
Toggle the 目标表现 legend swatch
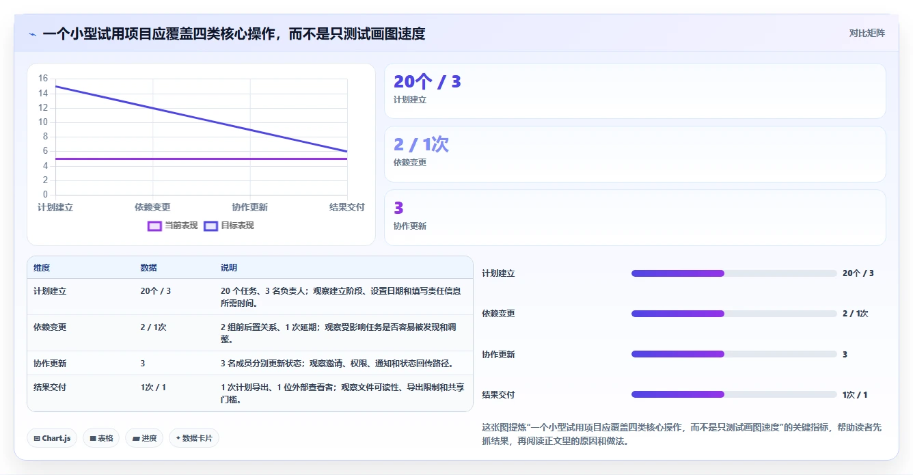(210, 226)
